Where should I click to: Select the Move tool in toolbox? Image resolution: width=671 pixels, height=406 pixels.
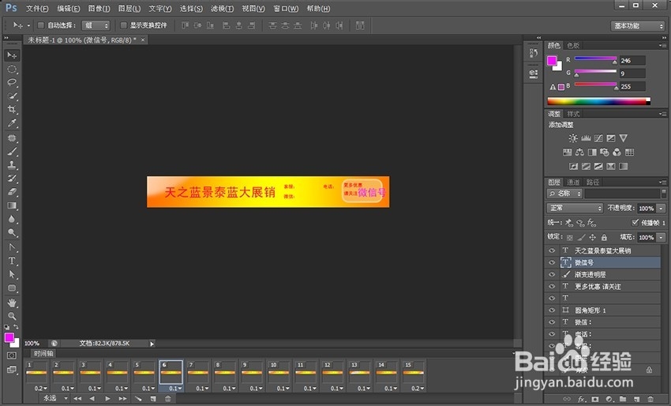point(12,55)
